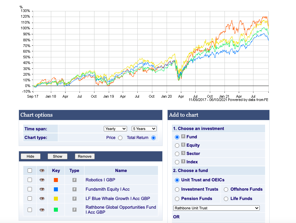The width and height of the screenshot is (296, 223).
Task: Click the I icon next to Index option
Action: [x=183, y=162]
